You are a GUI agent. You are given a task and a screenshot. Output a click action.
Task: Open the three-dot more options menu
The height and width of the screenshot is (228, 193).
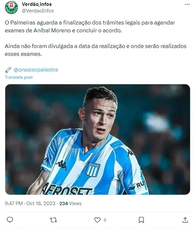(x=187, y=5)
